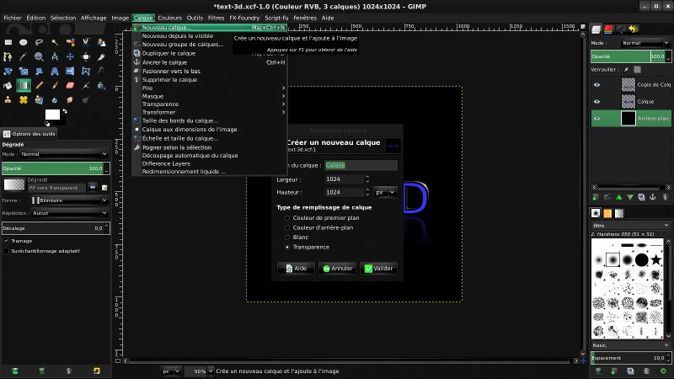Click Nouveau calque menu entry
Screen dimensions: 674x379
point(210,27)
